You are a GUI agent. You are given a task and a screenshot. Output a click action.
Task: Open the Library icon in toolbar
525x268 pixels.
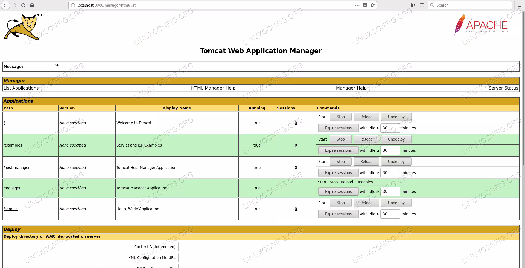pos(413,5)
